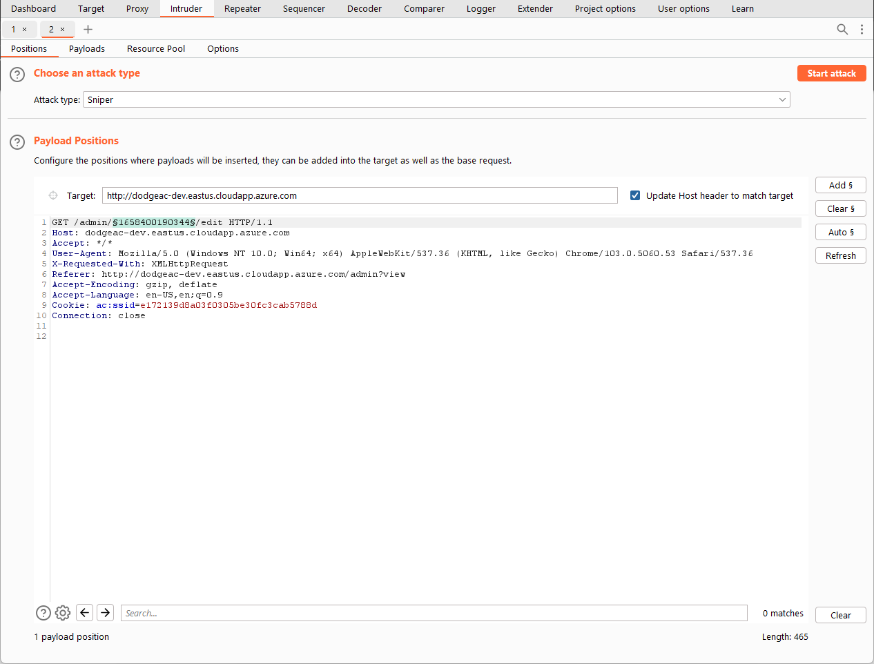Open the Comparer tab

pos(424,9)
